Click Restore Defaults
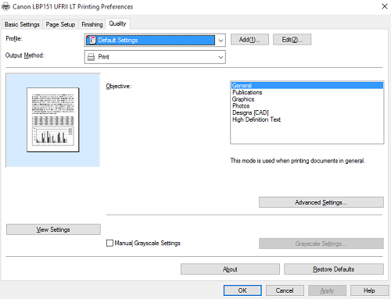Viewport: 391px width, 299px height. coord(334,269)
